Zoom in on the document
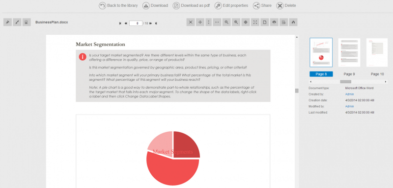The width and height of the screenshot is (393, 188). (x=236, y=22)
